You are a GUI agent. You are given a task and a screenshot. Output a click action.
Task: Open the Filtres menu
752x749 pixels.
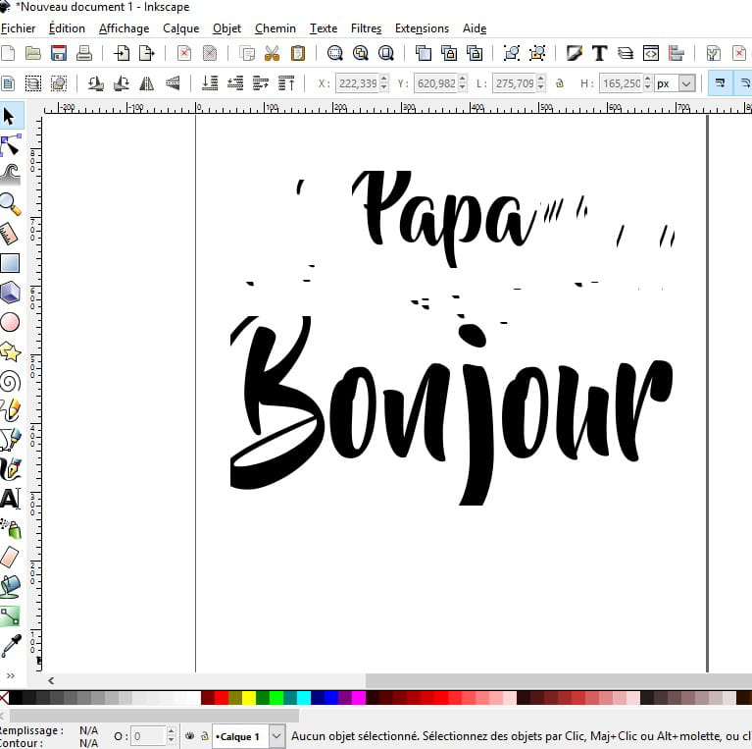point(366,28)
